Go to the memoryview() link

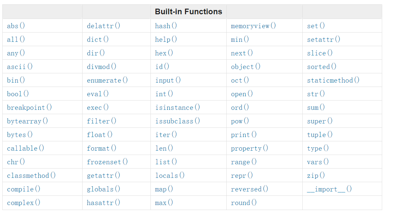(253, 26)
